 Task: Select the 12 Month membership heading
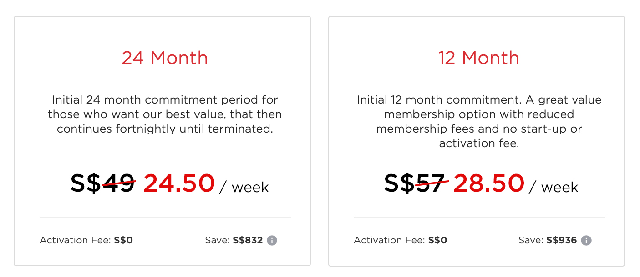[479, 58]
